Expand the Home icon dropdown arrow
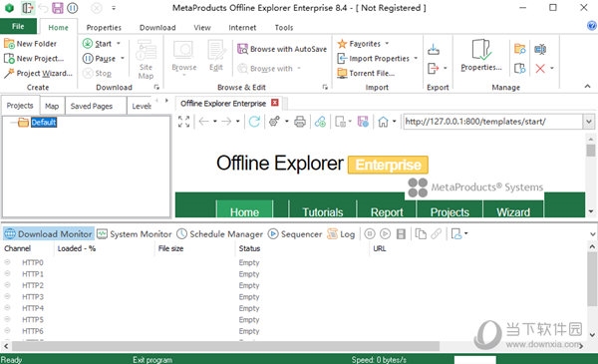The height and width of the screenshot is (364, 598). pos(395,122)
